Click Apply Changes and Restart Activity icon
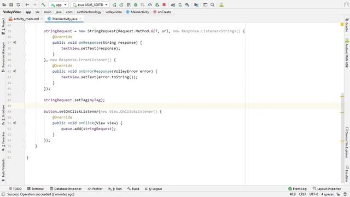 [121, 5]
